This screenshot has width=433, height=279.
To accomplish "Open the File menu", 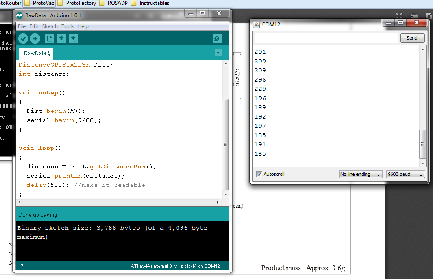I will [22, 26].
